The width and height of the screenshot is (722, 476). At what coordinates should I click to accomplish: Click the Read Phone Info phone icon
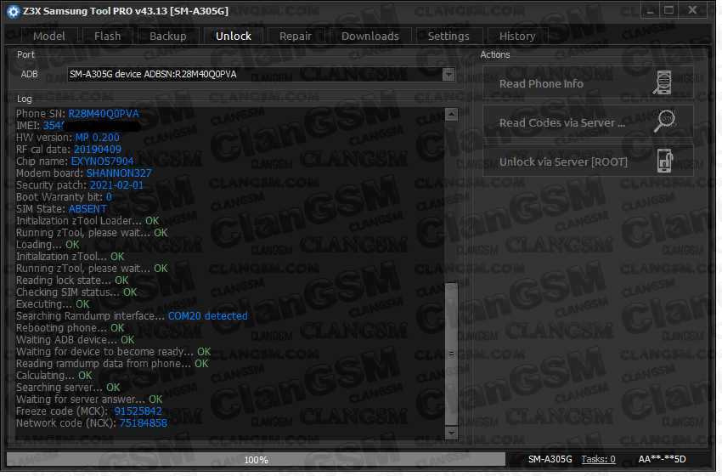click(663, 83)
